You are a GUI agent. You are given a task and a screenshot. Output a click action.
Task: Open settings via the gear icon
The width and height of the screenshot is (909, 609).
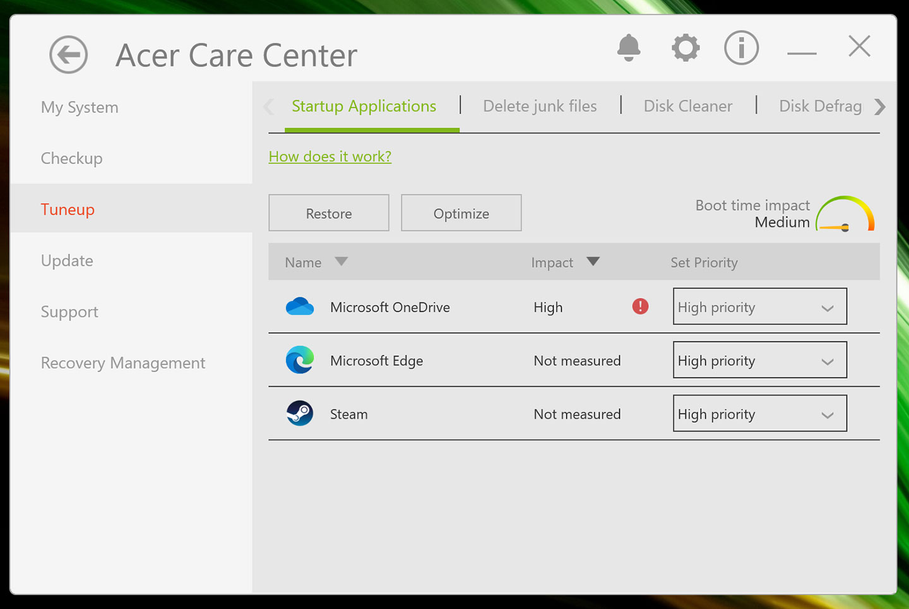click(x=686, y=47)
